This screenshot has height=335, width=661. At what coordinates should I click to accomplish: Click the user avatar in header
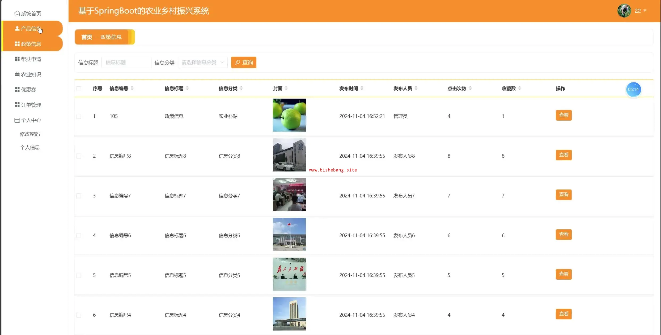(x=624, y=11)
